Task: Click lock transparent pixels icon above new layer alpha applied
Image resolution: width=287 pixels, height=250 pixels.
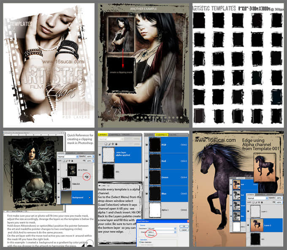Action: coord(106,144)
